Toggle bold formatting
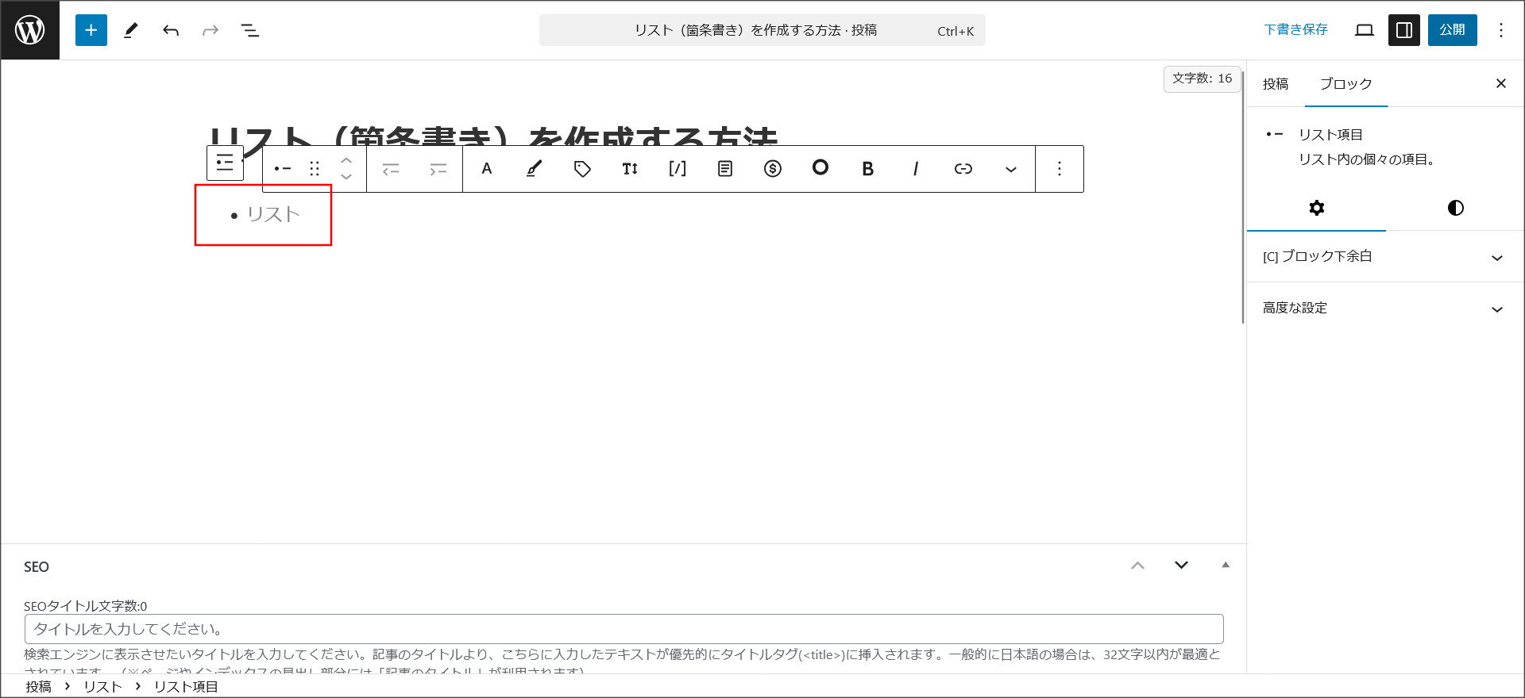The height and width of the screenshot is (698, 1525). (868, 168)
